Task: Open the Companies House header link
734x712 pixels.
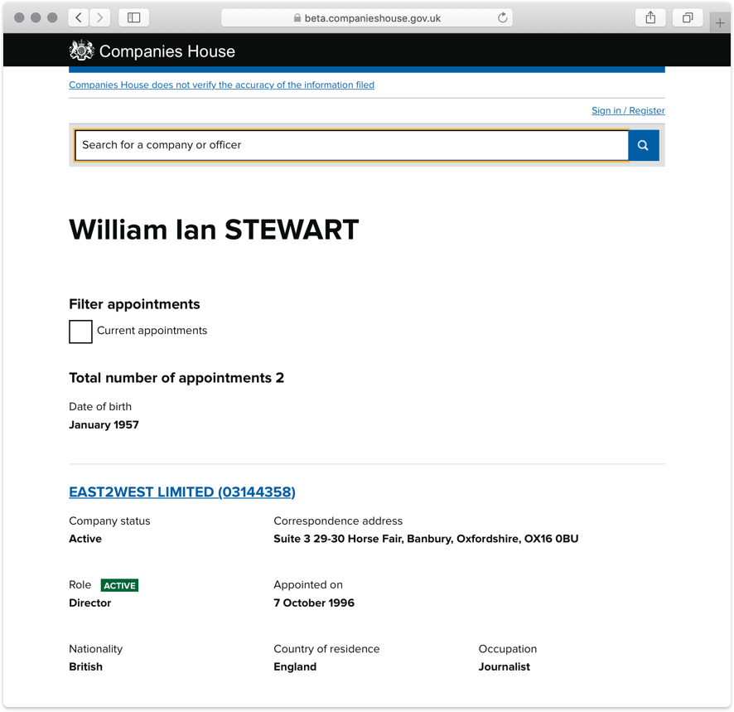Action: (167, 51)
